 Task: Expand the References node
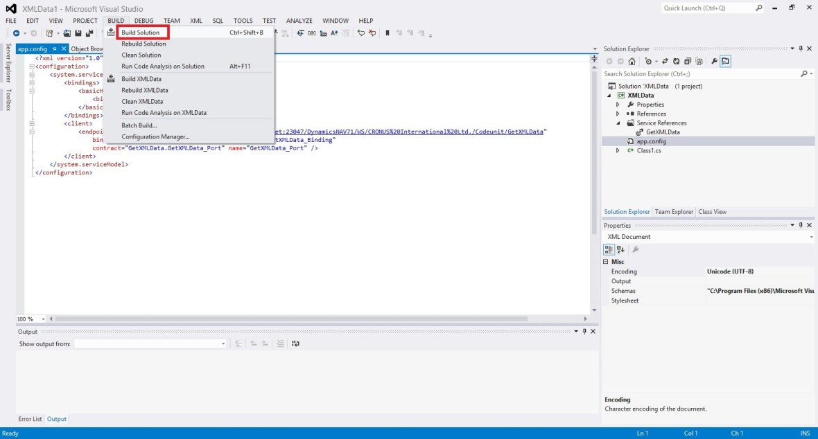[x=616, y=114]
